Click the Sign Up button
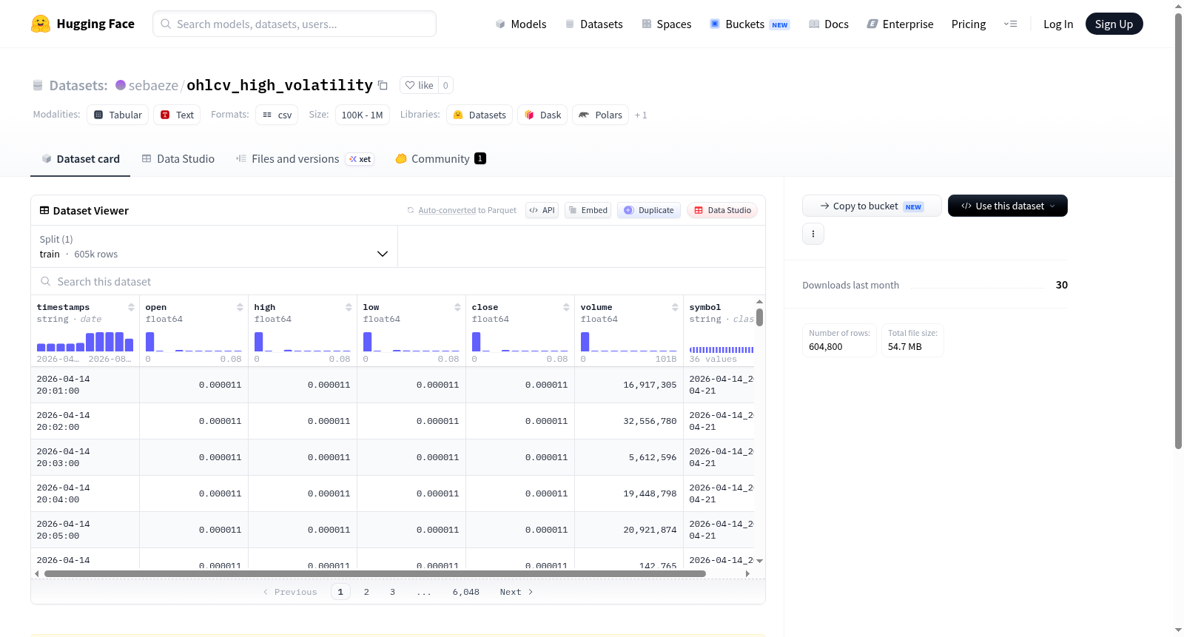Viewport: 1184px width, 637px height. point(1114,24)
